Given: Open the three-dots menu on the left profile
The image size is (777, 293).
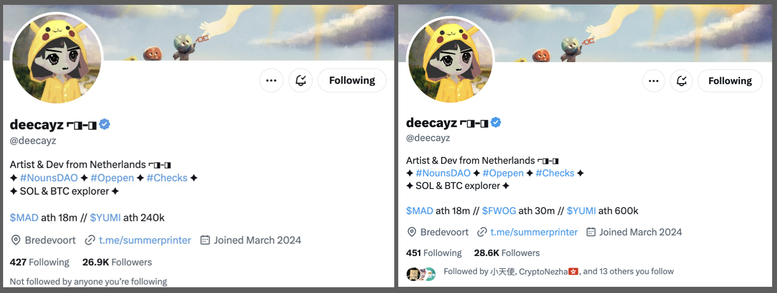Looking at the screenshot, I should (271, 81).
